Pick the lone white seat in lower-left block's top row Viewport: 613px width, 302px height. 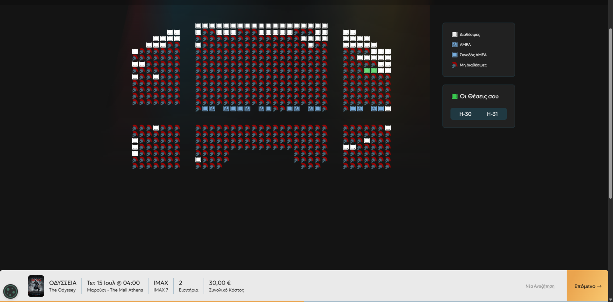[156, 128]
